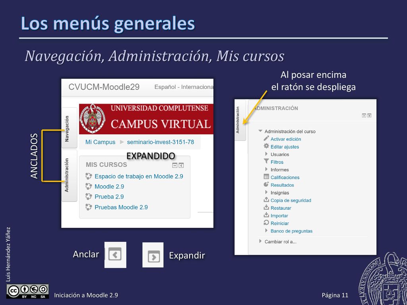Click the Campus Virtual red banner

click(x=146, y=119)
